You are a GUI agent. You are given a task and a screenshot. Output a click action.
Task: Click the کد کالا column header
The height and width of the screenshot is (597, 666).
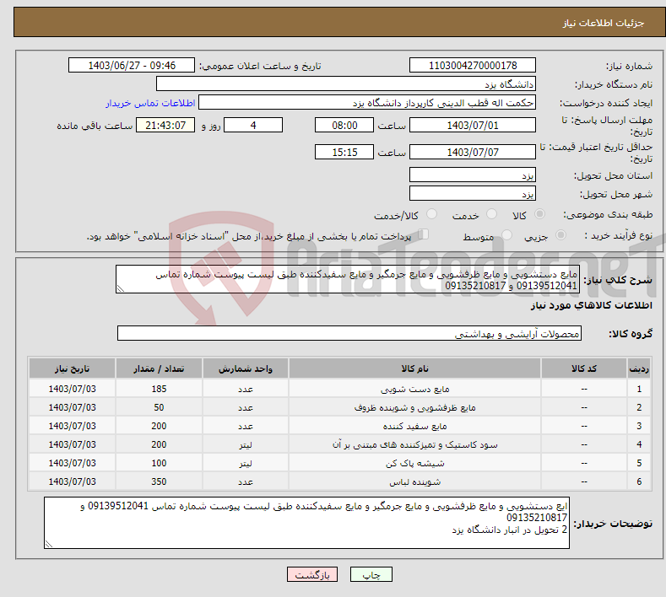coord(584,368)
